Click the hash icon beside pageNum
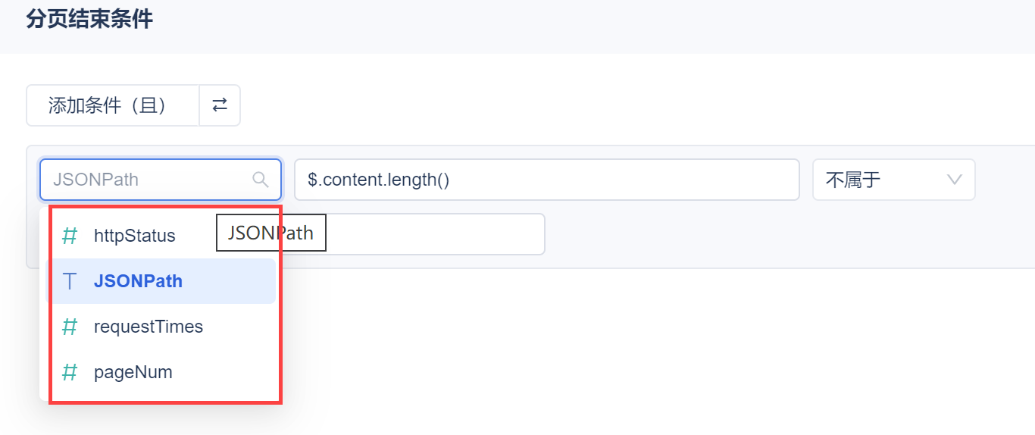The height and width of the screenshot is (435, 1035). point(70,372)
